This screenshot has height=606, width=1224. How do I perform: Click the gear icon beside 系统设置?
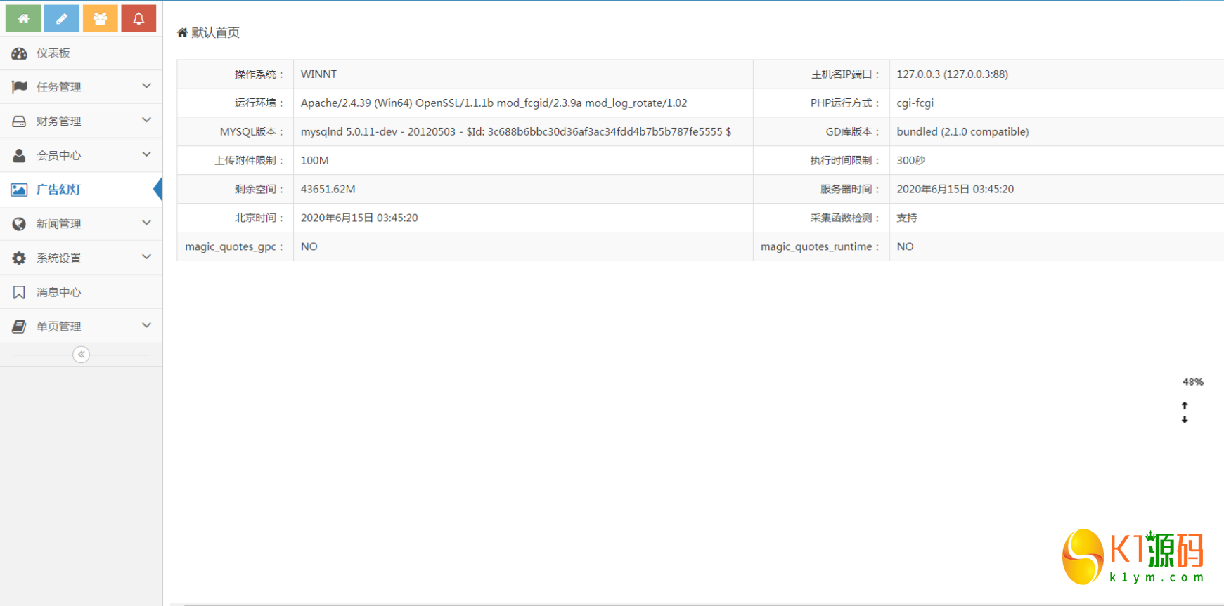(19, 258)
